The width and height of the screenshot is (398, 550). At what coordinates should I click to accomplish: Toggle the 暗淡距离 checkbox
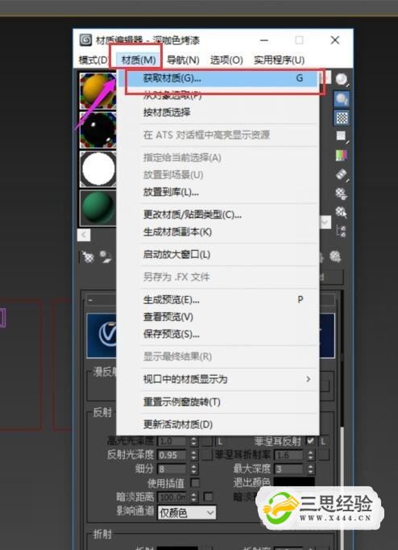click(208, 497)
